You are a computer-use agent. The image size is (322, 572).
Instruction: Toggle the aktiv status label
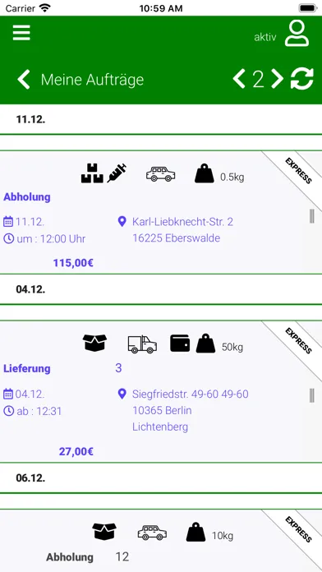coord(265,37)
